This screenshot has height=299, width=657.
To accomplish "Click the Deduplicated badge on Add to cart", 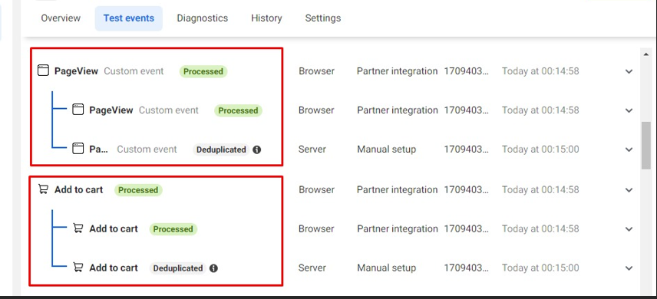I will (x=178, y=268).
